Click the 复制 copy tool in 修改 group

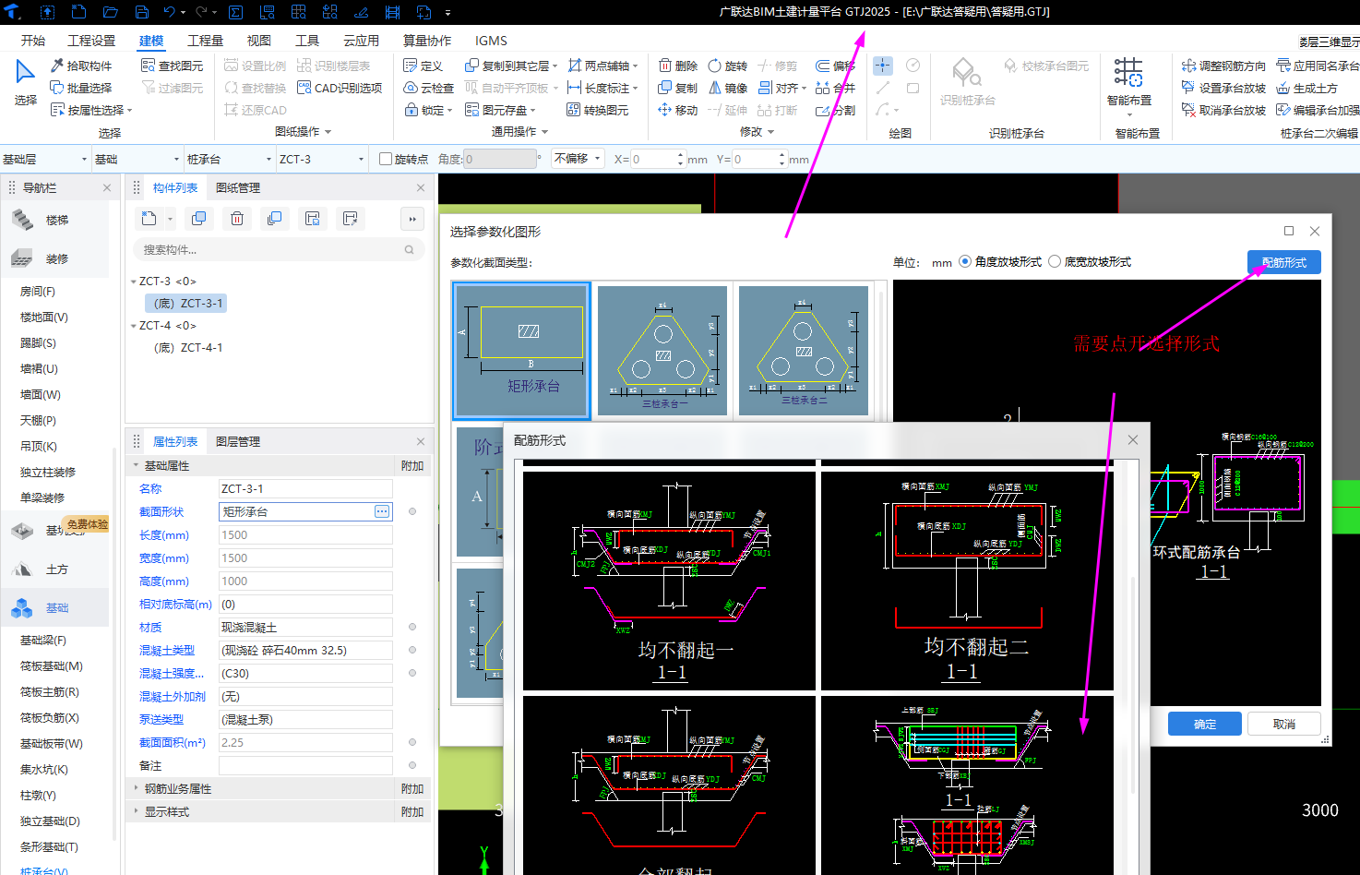click(x=678, y=88)
